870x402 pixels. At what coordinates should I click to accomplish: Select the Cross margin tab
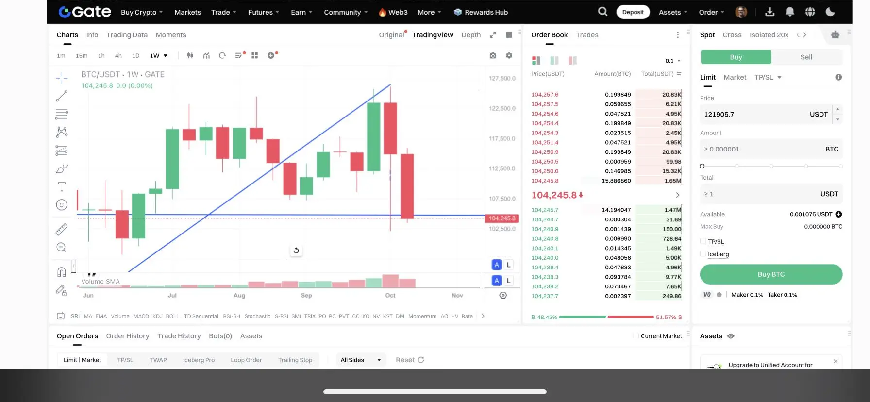point(732,35)
